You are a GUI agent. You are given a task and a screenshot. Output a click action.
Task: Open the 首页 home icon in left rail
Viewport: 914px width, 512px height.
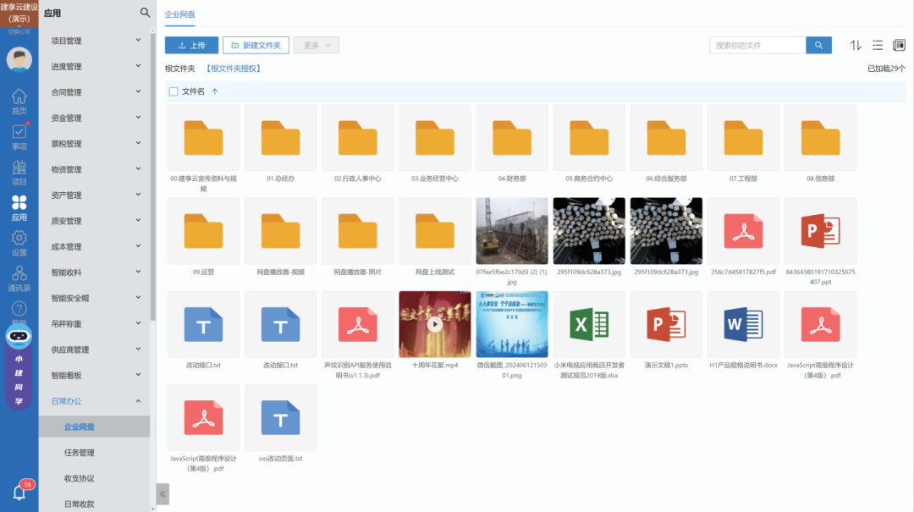point(19,102)
